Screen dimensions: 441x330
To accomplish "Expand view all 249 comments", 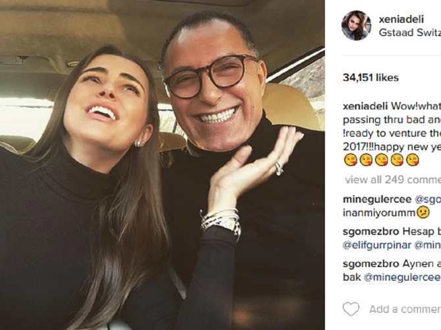I will pyautogui.click(x=392, y=179).
